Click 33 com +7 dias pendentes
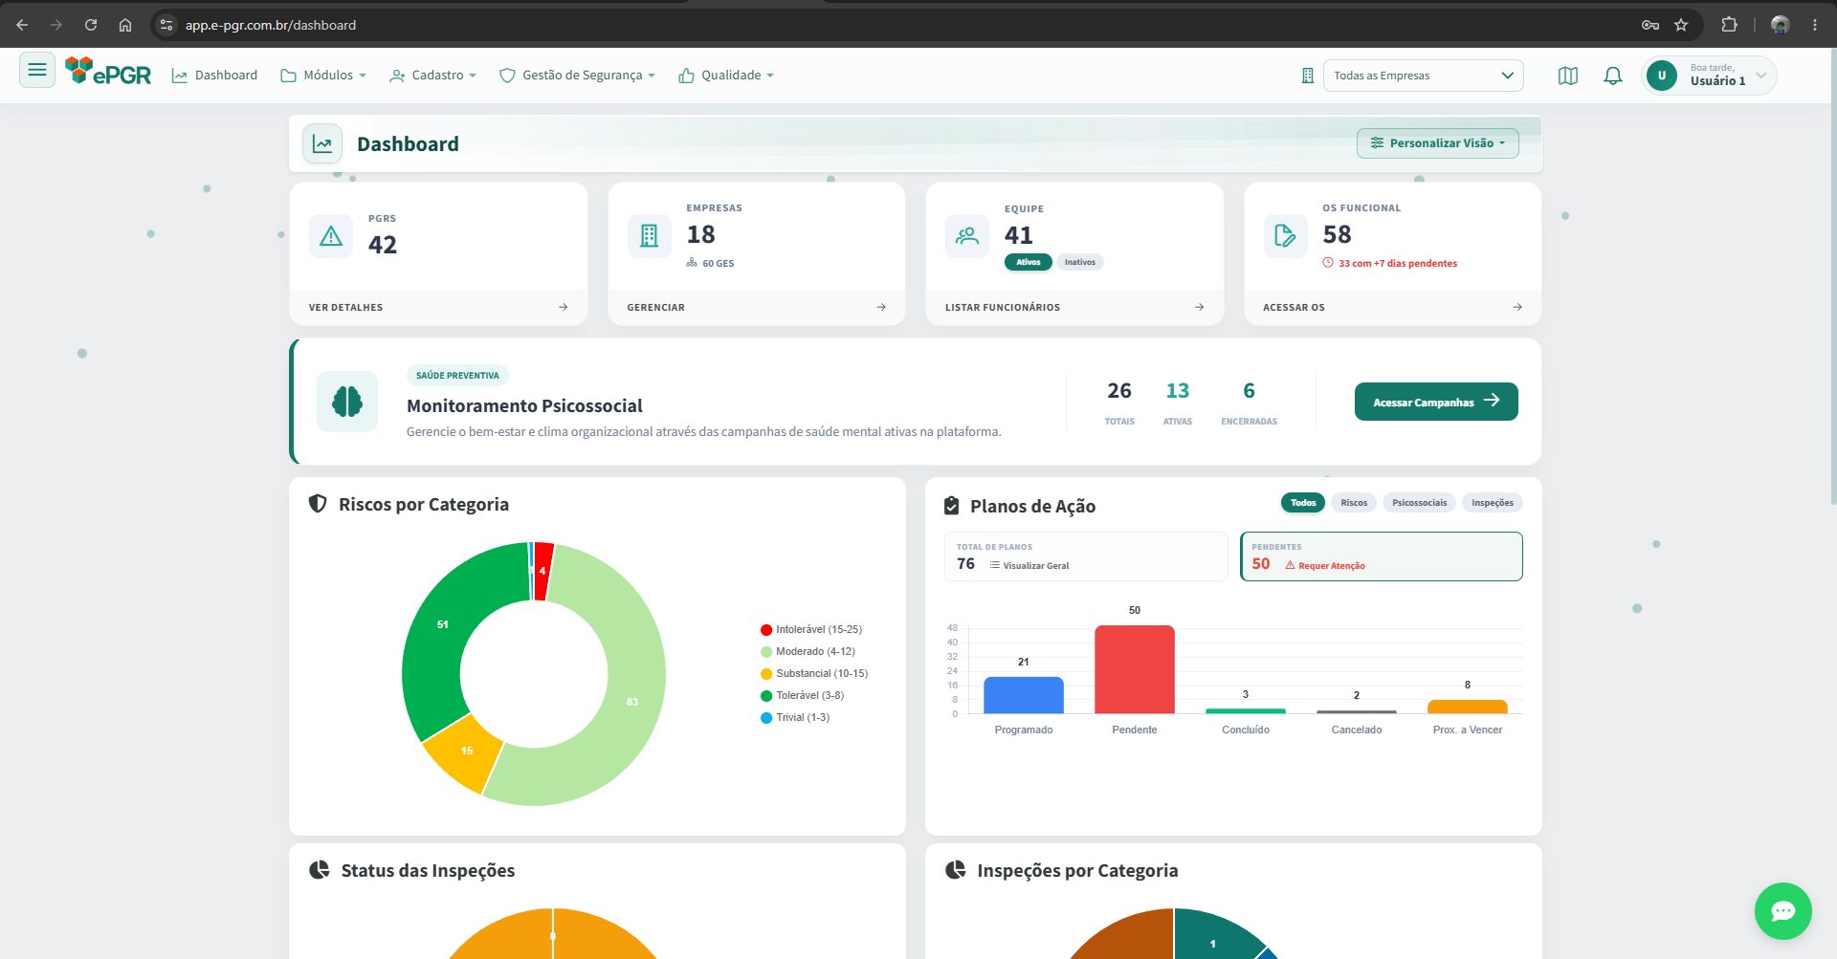The height and width of the screenshot is (959, 1837). (x=1390, y=264)
